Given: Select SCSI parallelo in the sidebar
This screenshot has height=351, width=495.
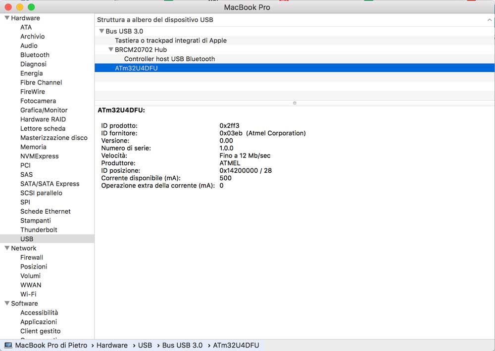Looking at the screenshot, I should click(x=41, y=193).
